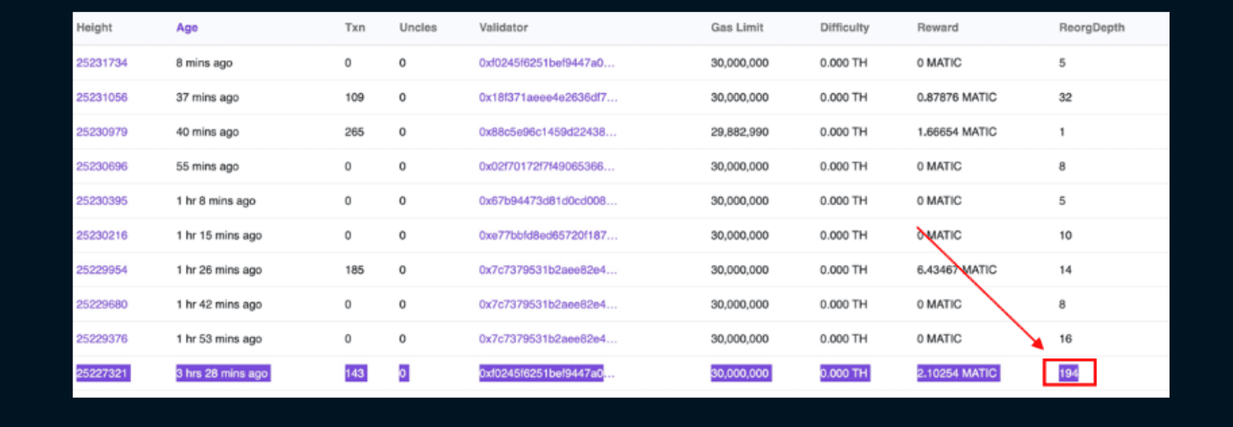Select the '1 hr 15 mins ago' age cell

219,235
